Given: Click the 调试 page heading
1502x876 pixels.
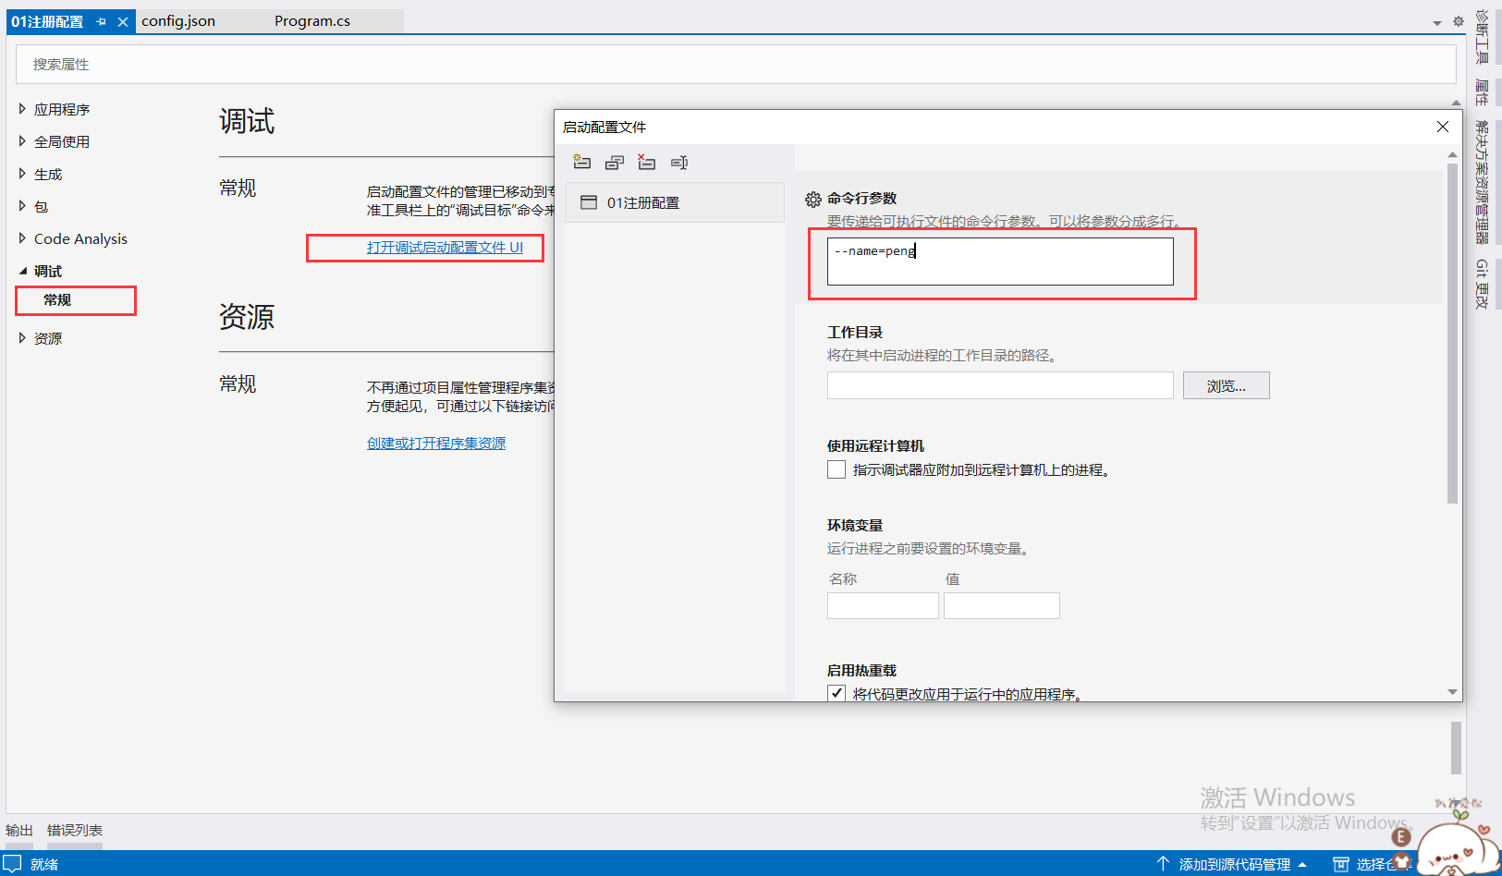Looking at the screenshot, I should (x=247, y=121).
